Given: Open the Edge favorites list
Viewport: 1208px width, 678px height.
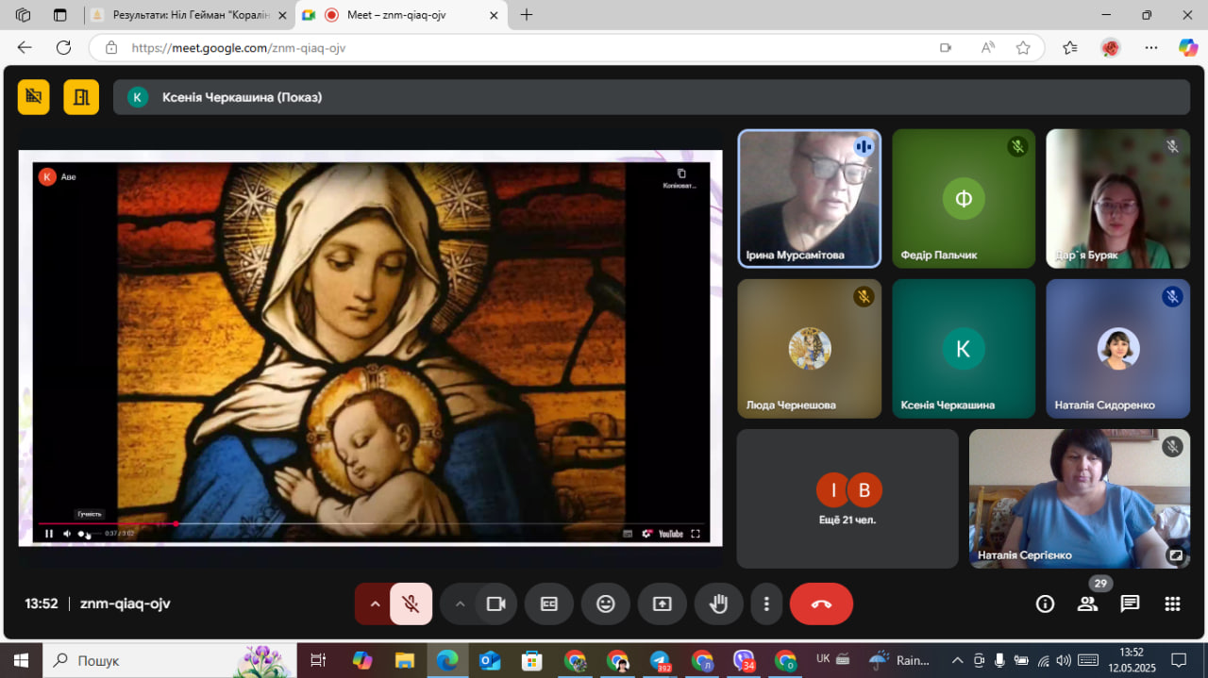Looking at the screenshot, I should pyautogui.click(x=1069, y=47).
